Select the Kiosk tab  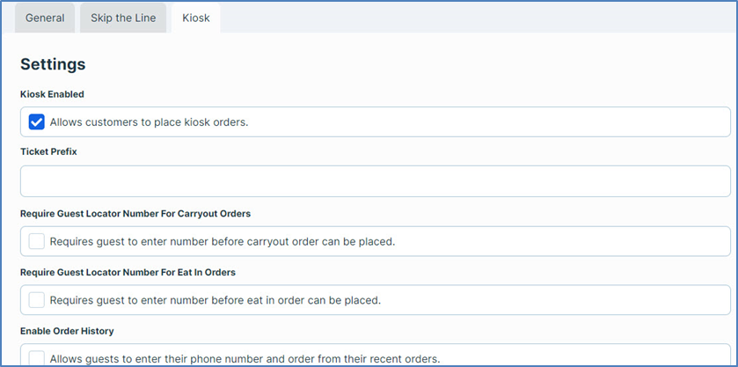pyautogui.click(x=195, y=18)
